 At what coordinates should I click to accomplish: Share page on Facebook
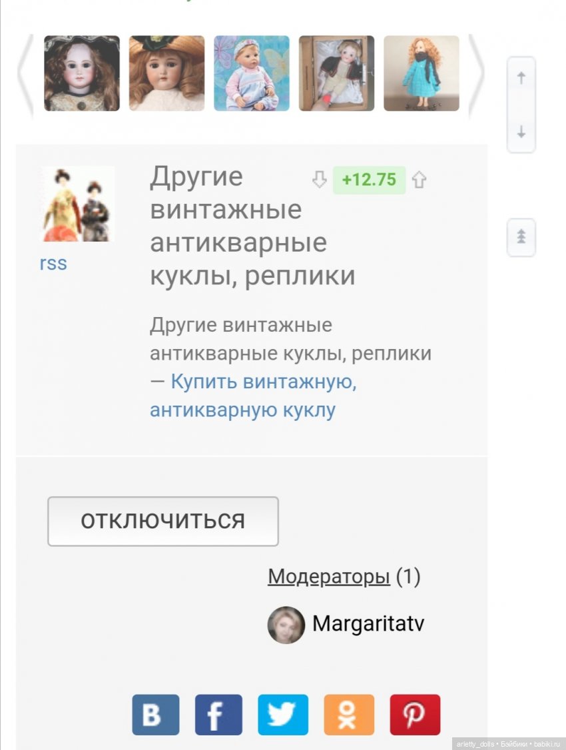click(x=218, y=715)
